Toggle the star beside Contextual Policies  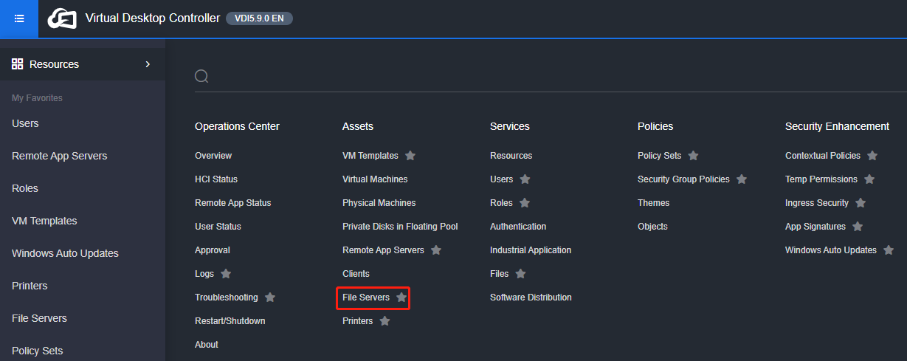[x=872, y=156]
